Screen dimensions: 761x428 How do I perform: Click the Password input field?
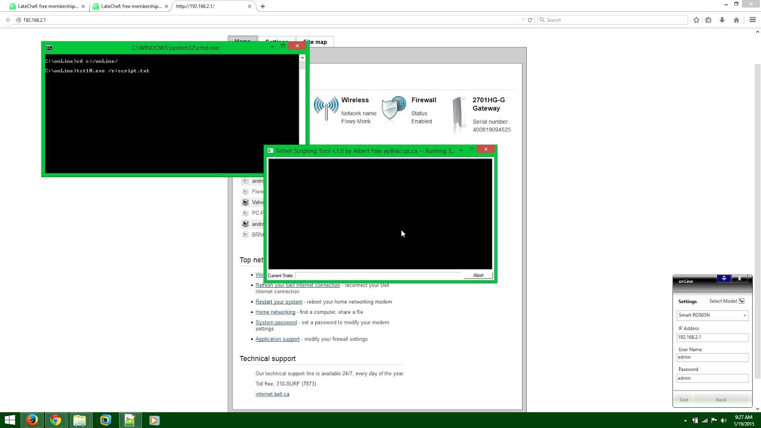712,378
